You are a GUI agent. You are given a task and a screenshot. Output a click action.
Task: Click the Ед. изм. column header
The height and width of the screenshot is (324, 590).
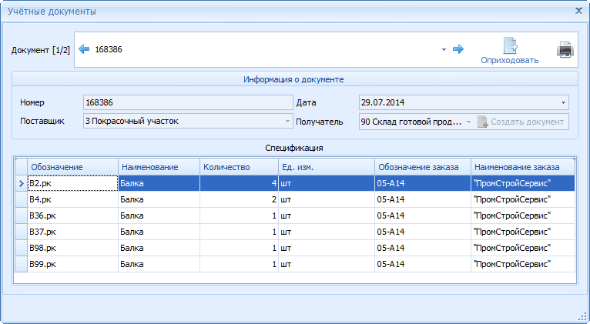(326, 167)
